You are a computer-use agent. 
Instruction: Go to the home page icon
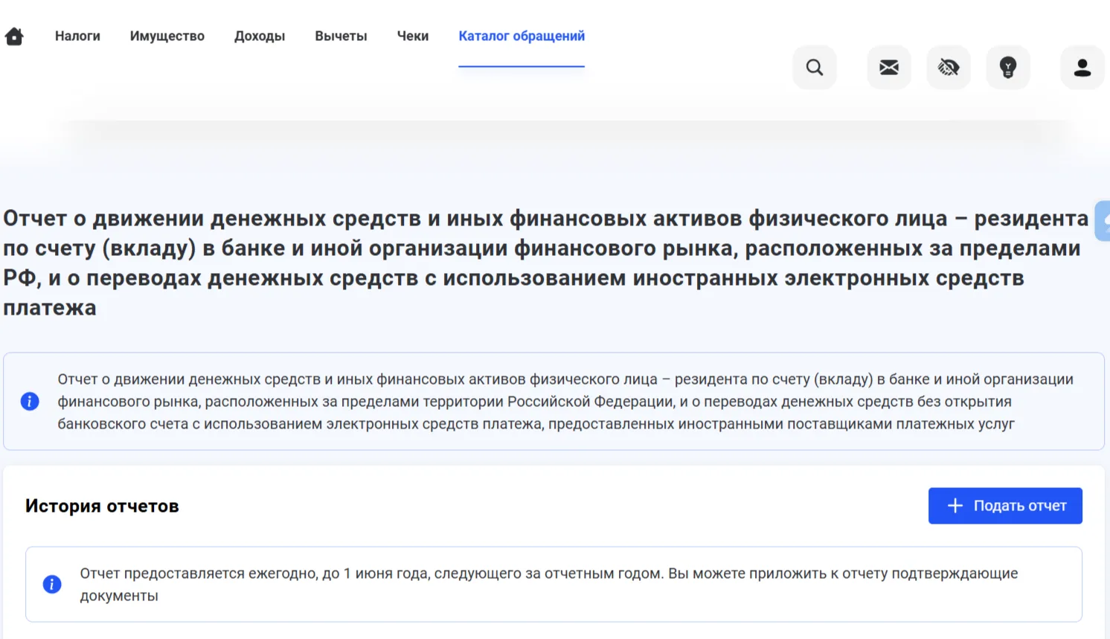point(14,36)
